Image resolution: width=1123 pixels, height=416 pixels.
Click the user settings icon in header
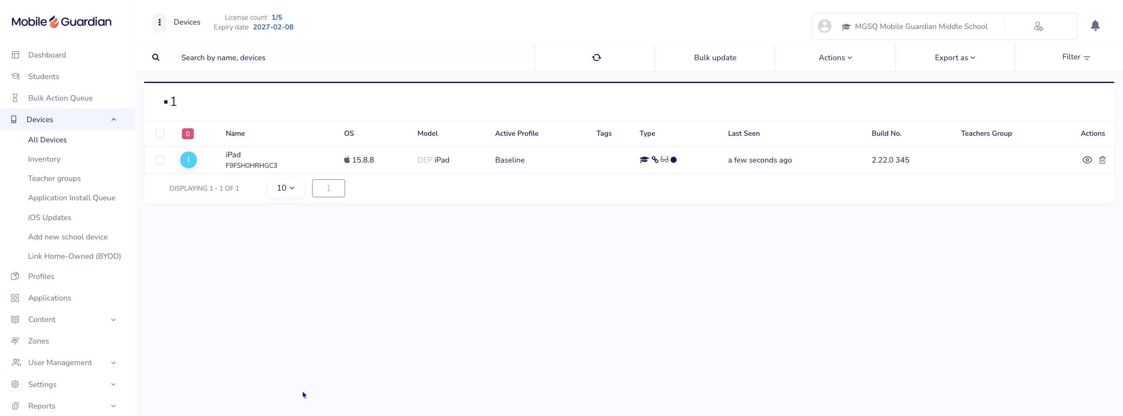1038,26
